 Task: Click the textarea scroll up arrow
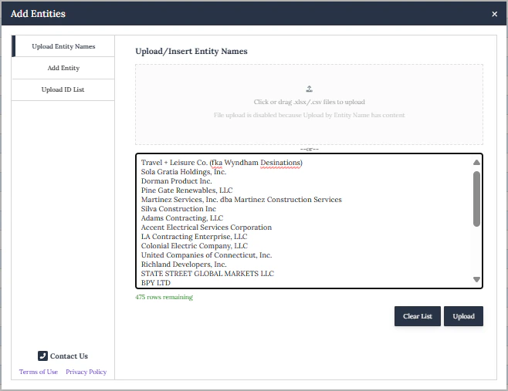click(x=476, y=163)
